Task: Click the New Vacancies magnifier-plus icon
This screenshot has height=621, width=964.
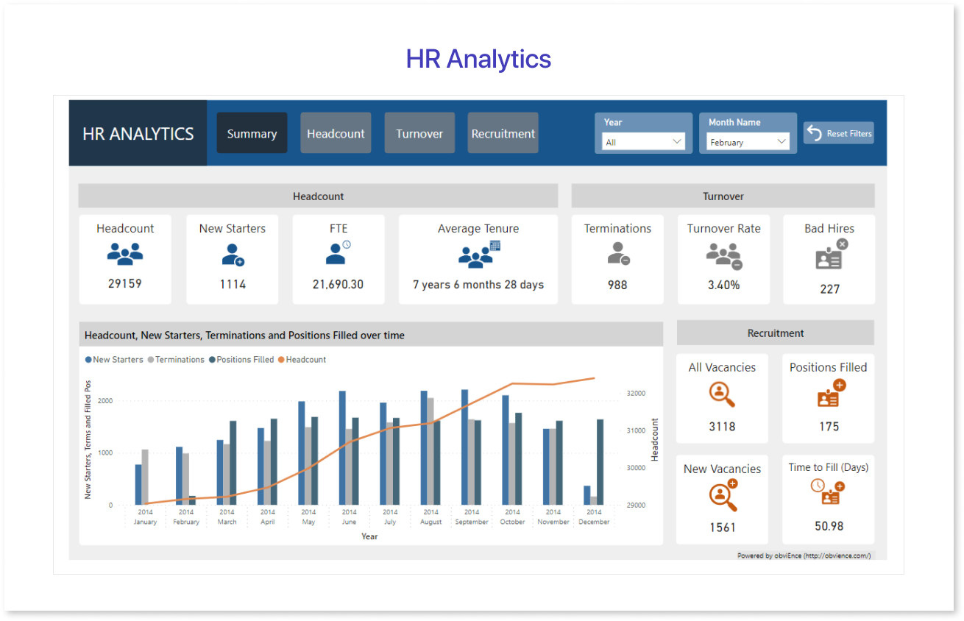Action: [721, 496]
